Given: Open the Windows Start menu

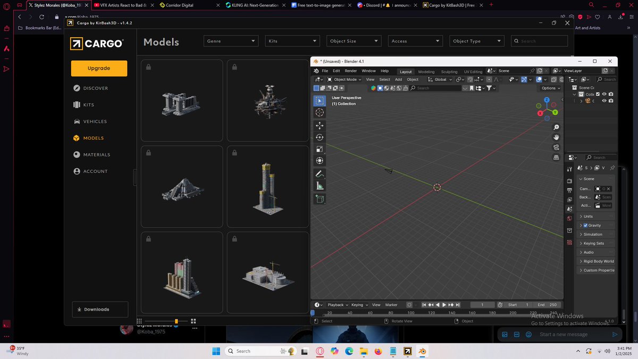Looking at the screenshot, I should coord(216,351).
